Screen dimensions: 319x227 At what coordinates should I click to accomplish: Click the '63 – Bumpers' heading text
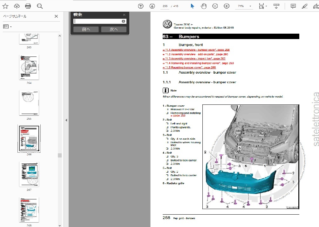(x=181, y=37)
